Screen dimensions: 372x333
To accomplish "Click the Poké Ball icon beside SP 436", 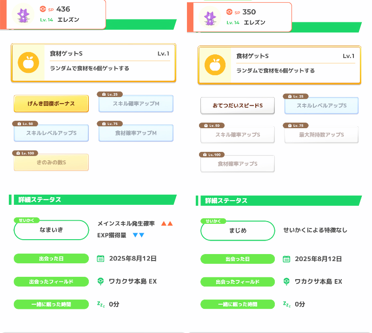I will [x=43, y=9].
